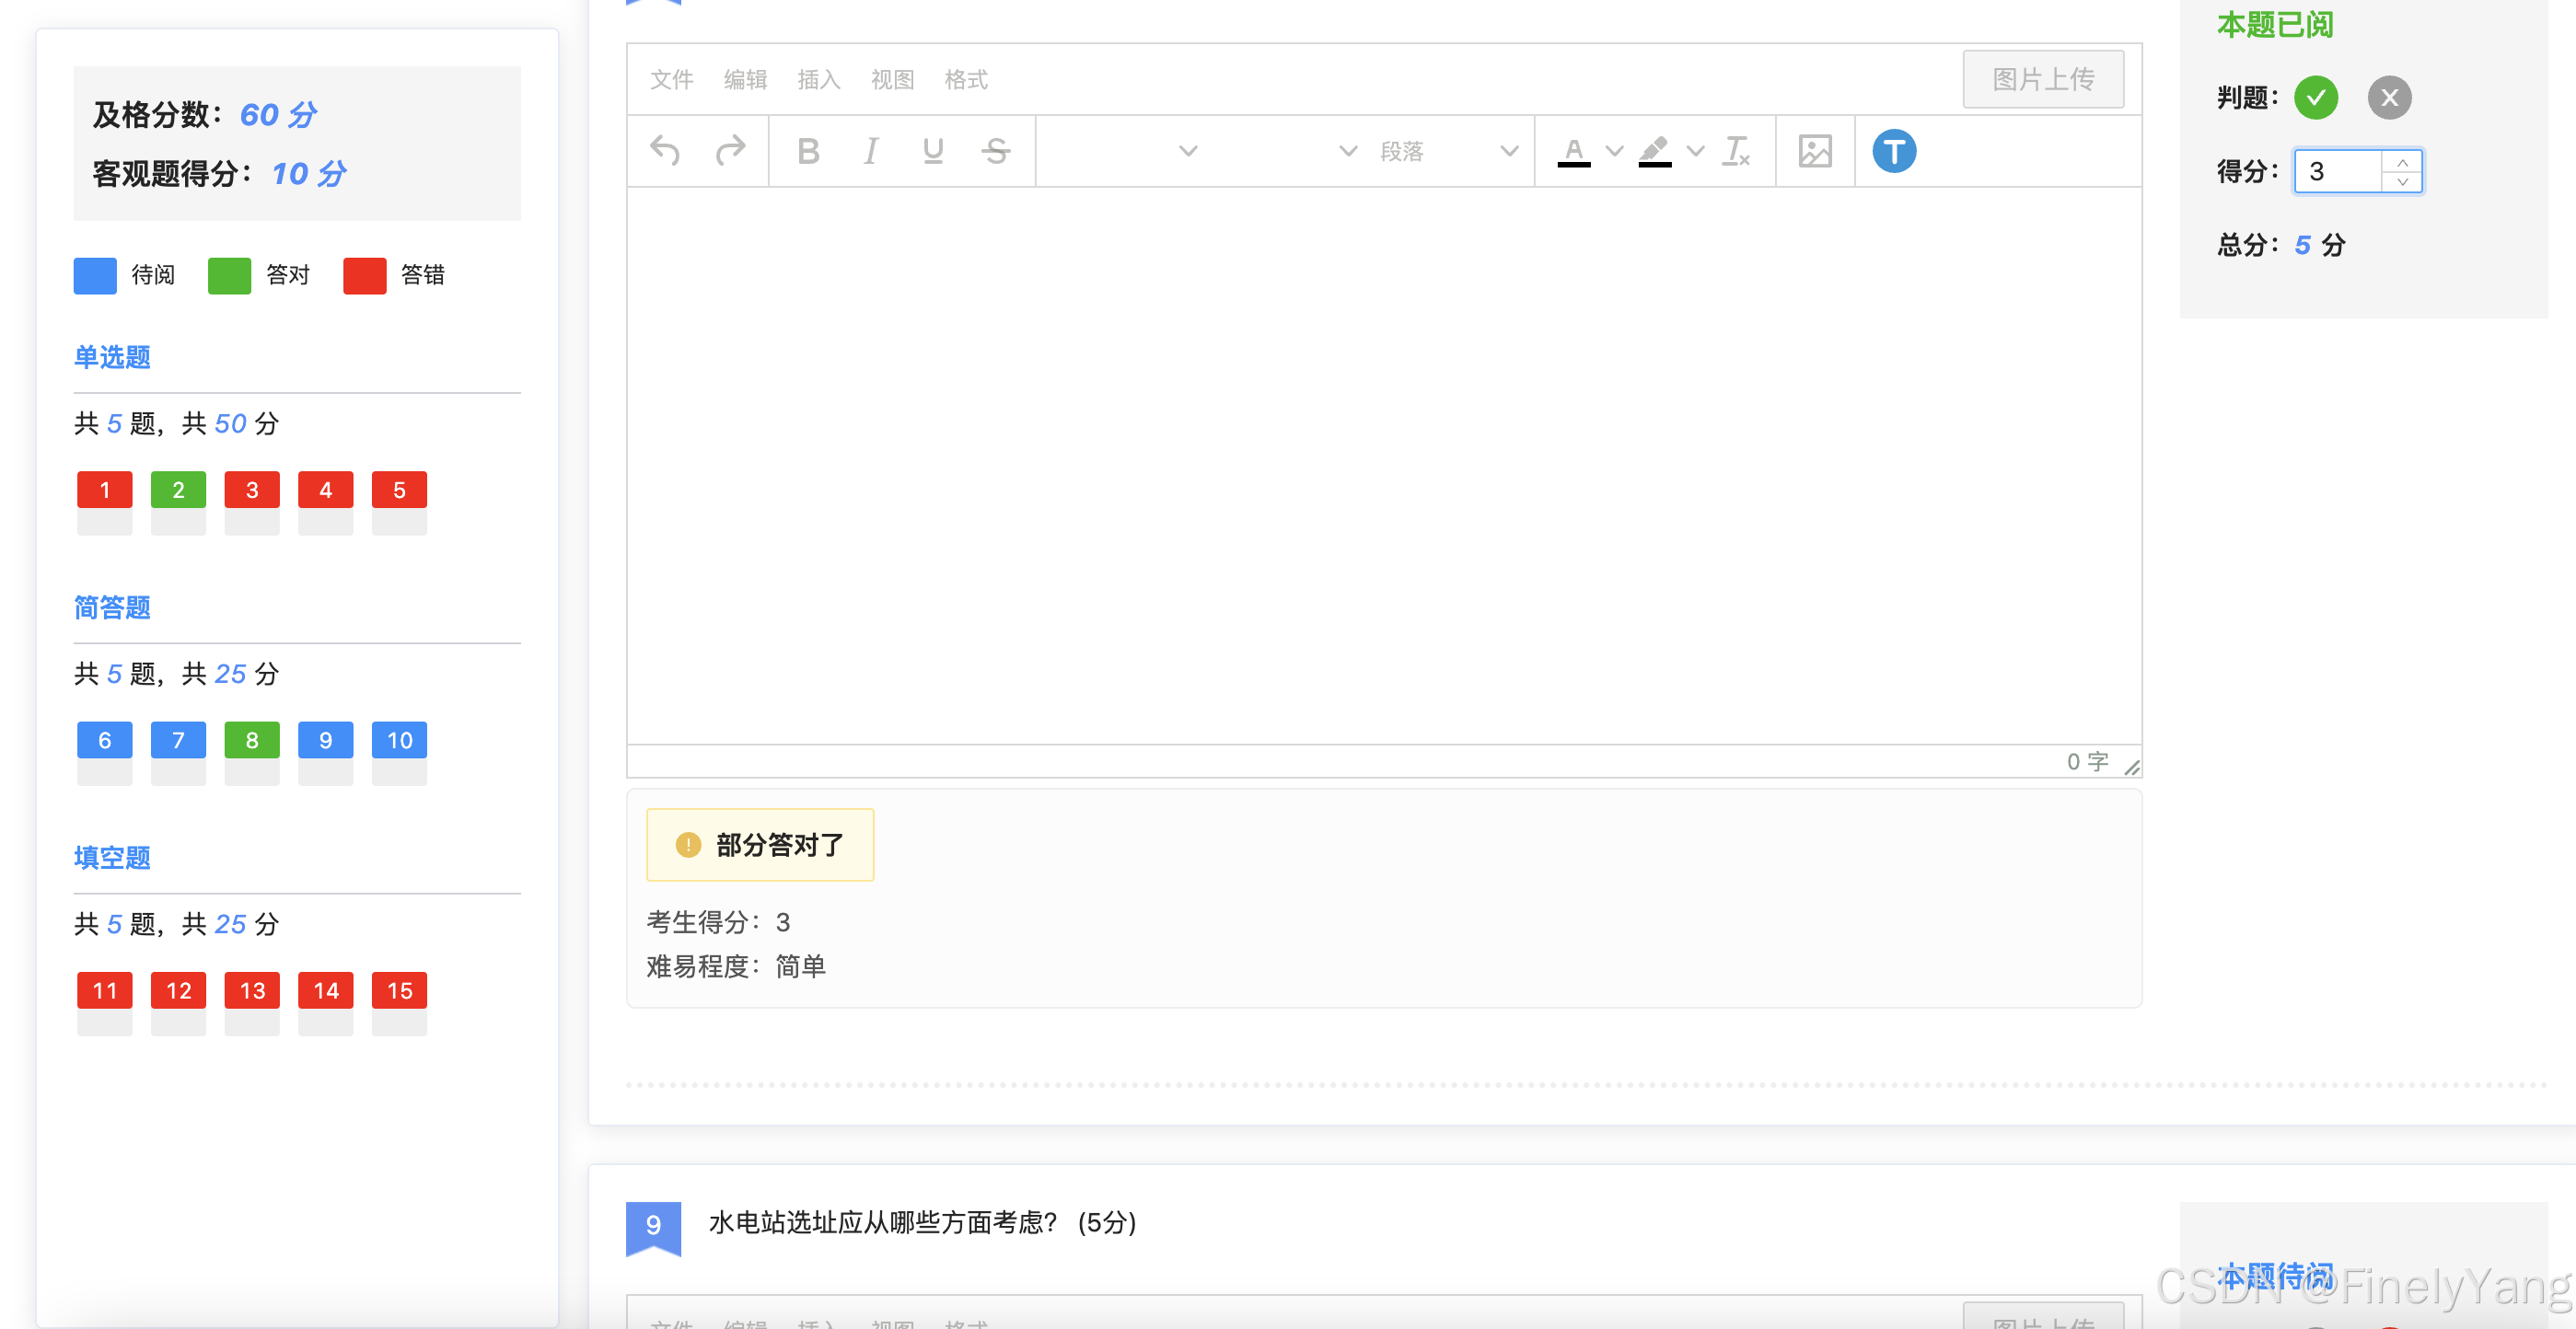The image size is (2576, 1329).
Task: Open the 格式 menu
Action: pyautogui.click(x=965, y=79)
